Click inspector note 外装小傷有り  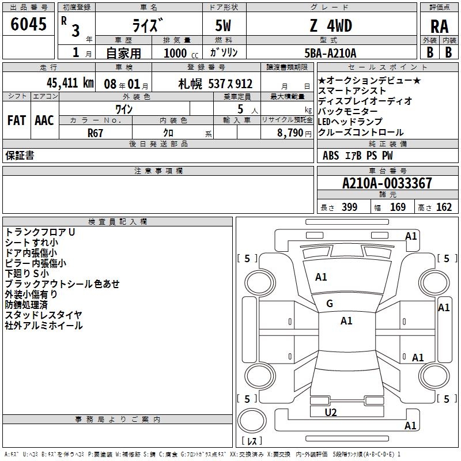pyautogui.click(x=31, y=294)
